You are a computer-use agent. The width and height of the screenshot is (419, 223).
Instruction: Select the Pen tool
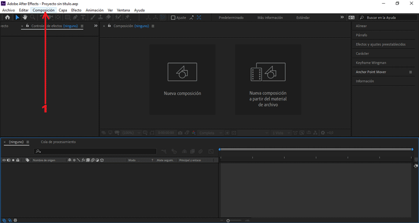75,17
